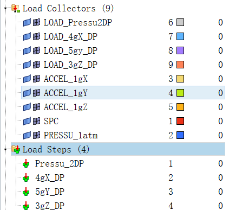Screen dimensions: 229x210
Task: Click ID value 2 in the 4gX_DP row
Action: point(171,177)
